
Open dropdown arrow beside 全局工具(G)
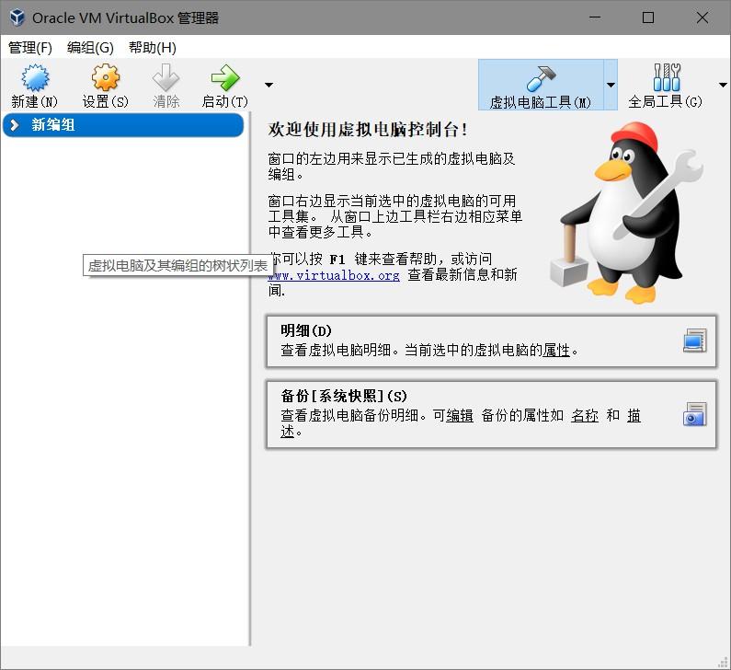[723, 85]
